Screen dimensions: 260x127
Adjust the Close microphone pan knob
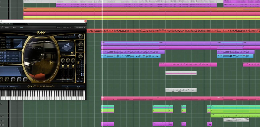63,60
